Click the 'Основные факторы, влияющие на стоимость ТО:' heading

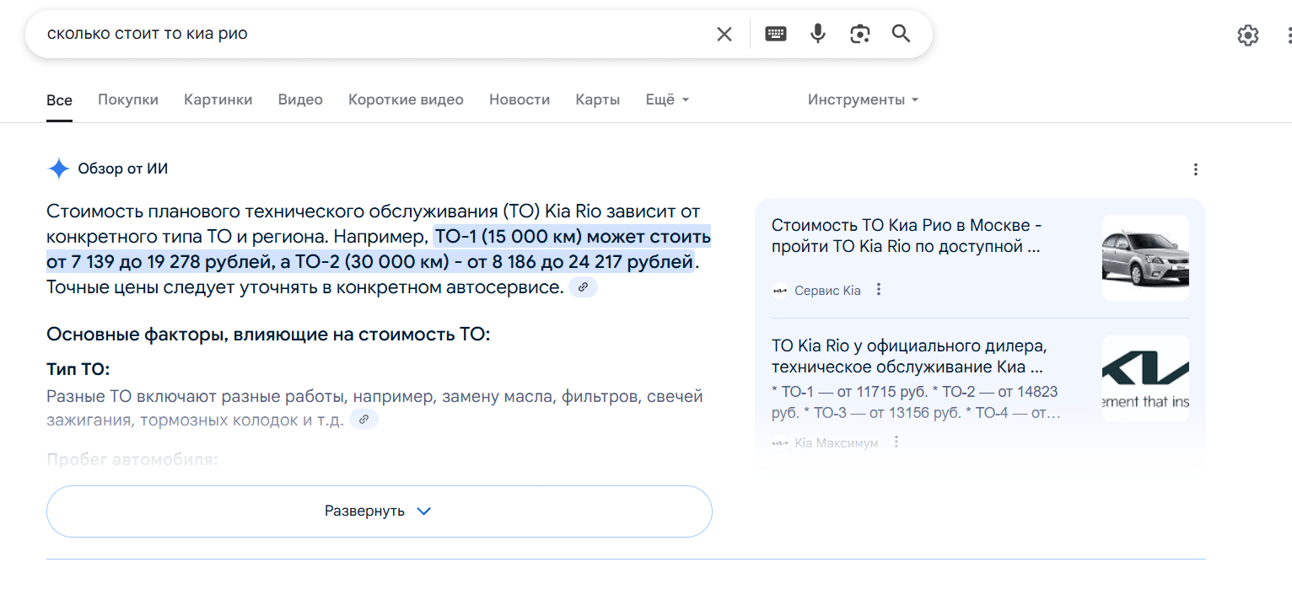point(268,335)
